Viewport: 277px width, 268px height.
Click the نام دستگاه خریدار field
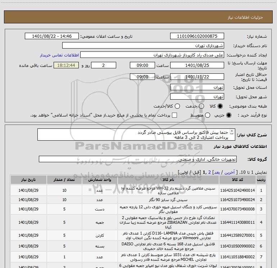coord(143,46)
